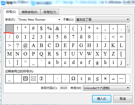Select the exclamation mark symbol cell
Viewport: 135px width, 105px height.
click(17, 29)
